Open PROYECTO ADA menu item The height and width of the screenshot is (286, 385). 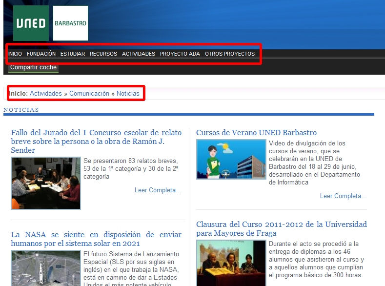point(180,54)
